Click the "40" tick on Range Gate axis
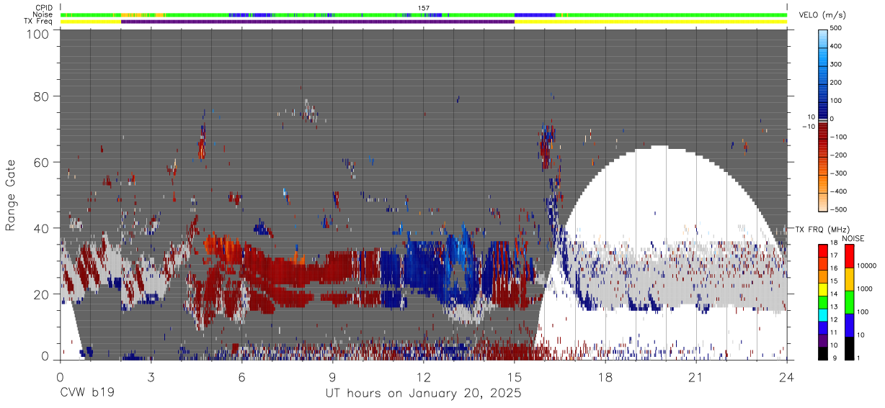The width and height of the screenshot is (885, 408). 41,228
